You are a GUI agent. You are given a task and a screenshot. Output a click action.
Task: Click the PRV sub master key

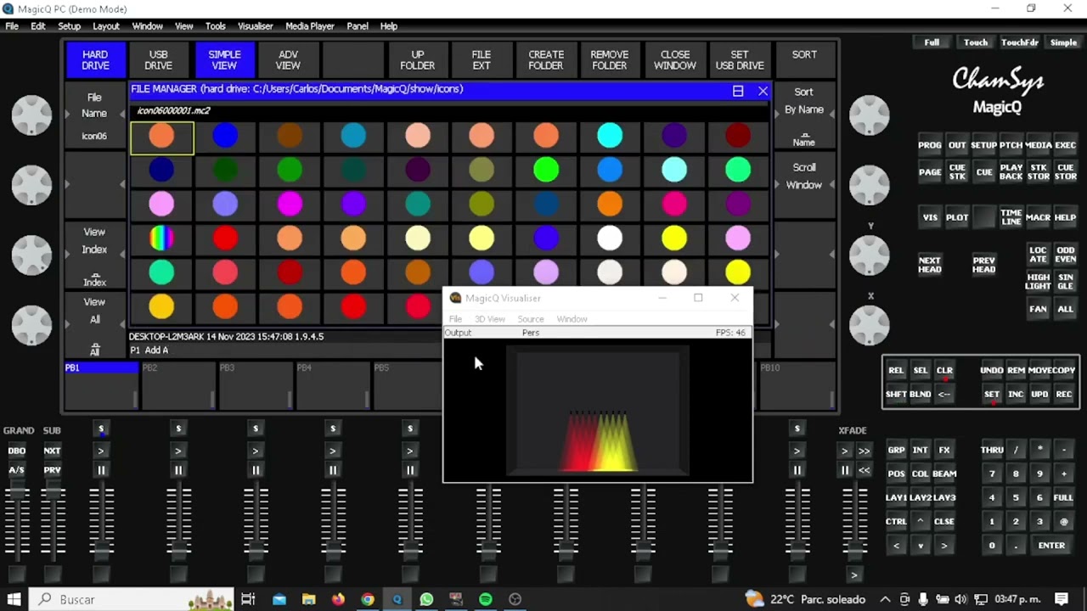52,470
